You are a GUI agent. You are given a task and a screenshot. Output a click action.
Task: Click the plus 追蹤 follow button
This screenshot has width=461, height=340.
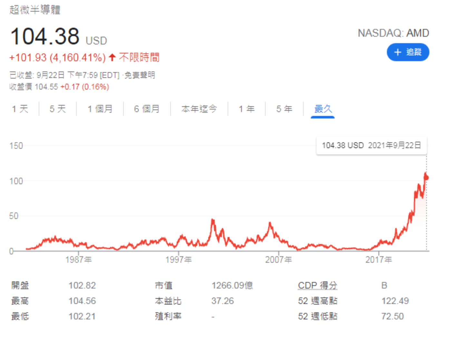pyautogui.click(x=408, y=52)
